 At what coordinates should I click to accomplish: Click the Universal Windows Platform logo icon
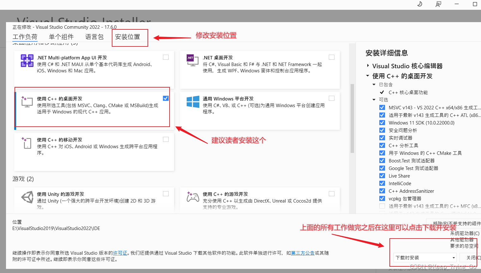point(193,102)
